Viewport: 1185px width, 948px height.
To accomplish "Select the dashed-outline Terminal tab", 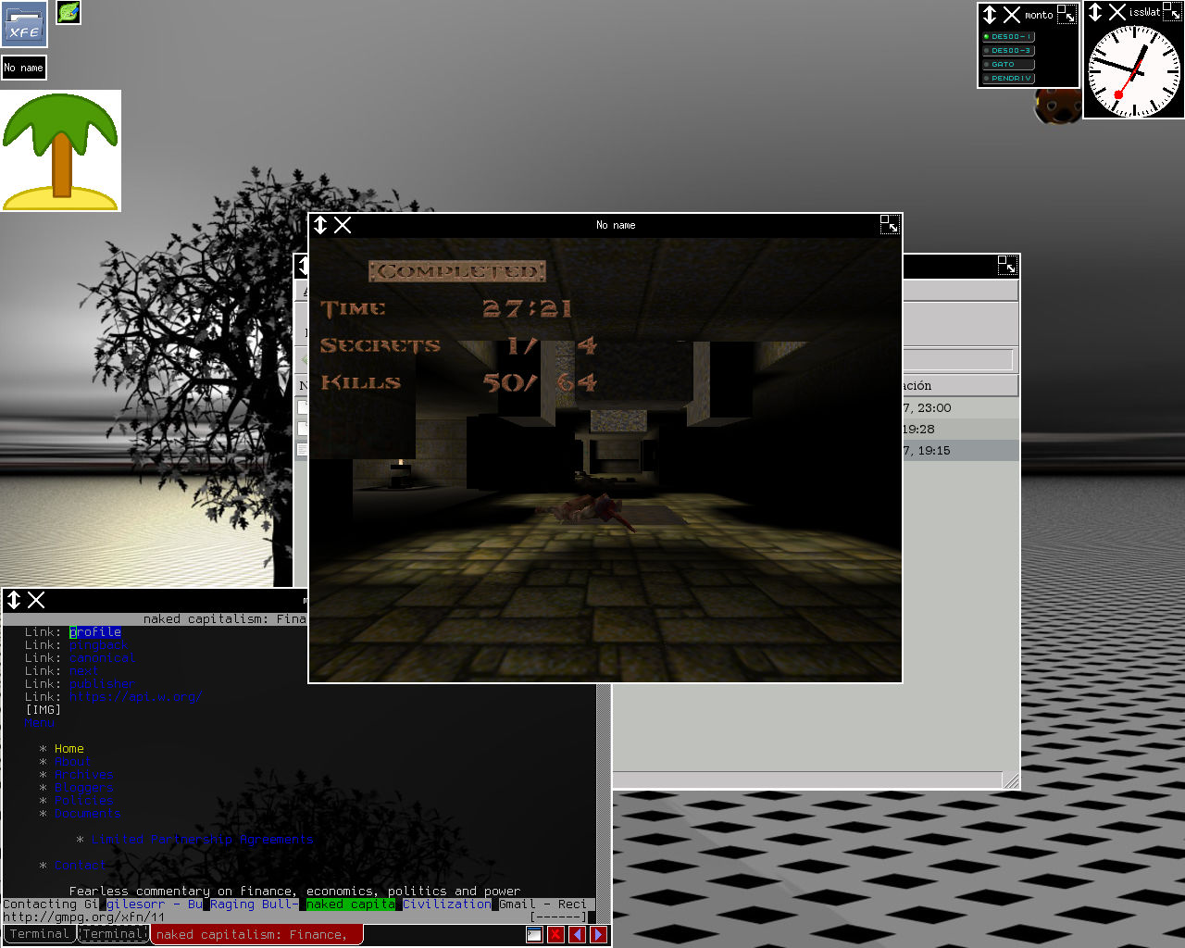I will click(x=113, y=934).
